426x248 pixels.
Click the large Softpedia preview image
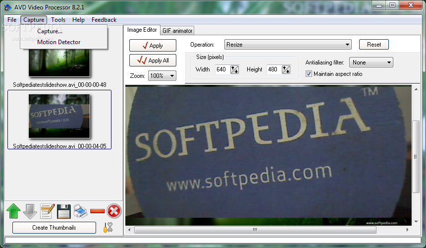click(x=268, y=155)
